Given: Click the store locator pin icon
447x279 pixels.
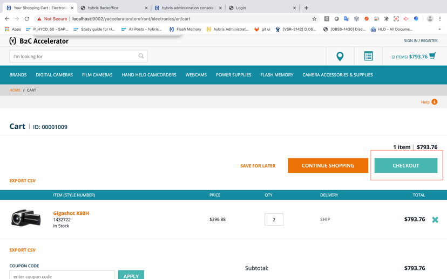Looking at the screenshot, I should click(x=340, y=56).
